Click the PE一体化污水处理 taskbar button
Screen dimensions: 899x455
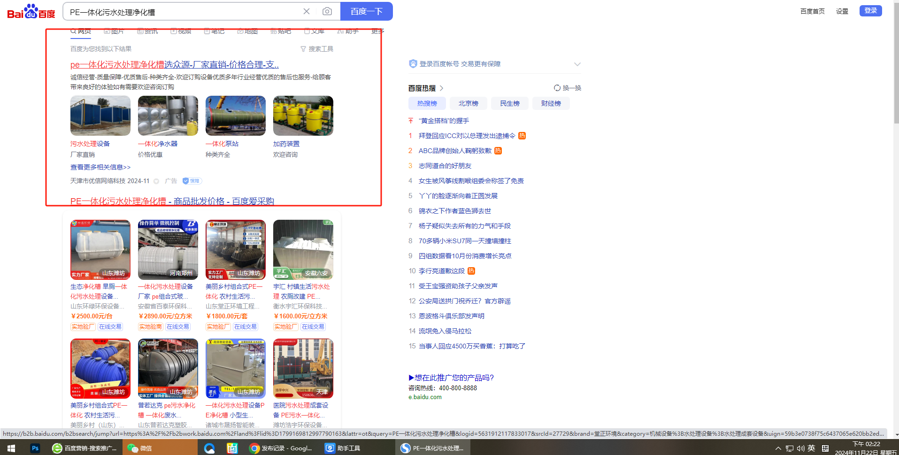432,448
